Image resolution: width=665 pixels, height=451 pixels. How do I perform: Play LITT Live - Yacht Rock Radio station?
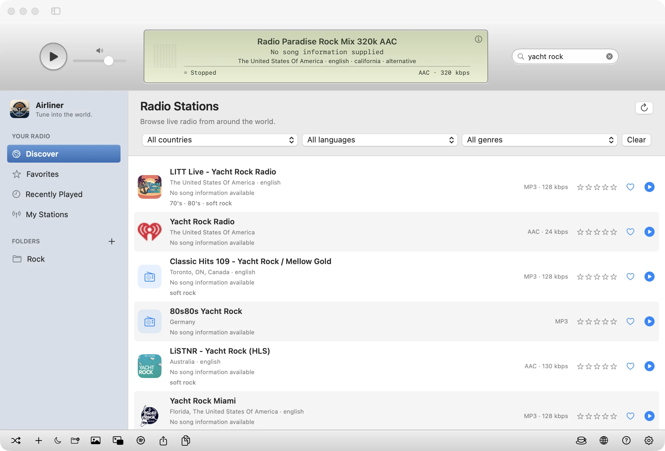click(x=649, y=187)
